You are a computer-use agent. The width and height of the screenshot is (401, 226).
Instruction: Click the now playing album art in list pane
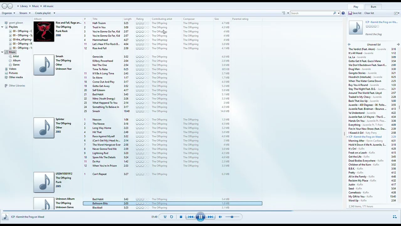[356, 28]
